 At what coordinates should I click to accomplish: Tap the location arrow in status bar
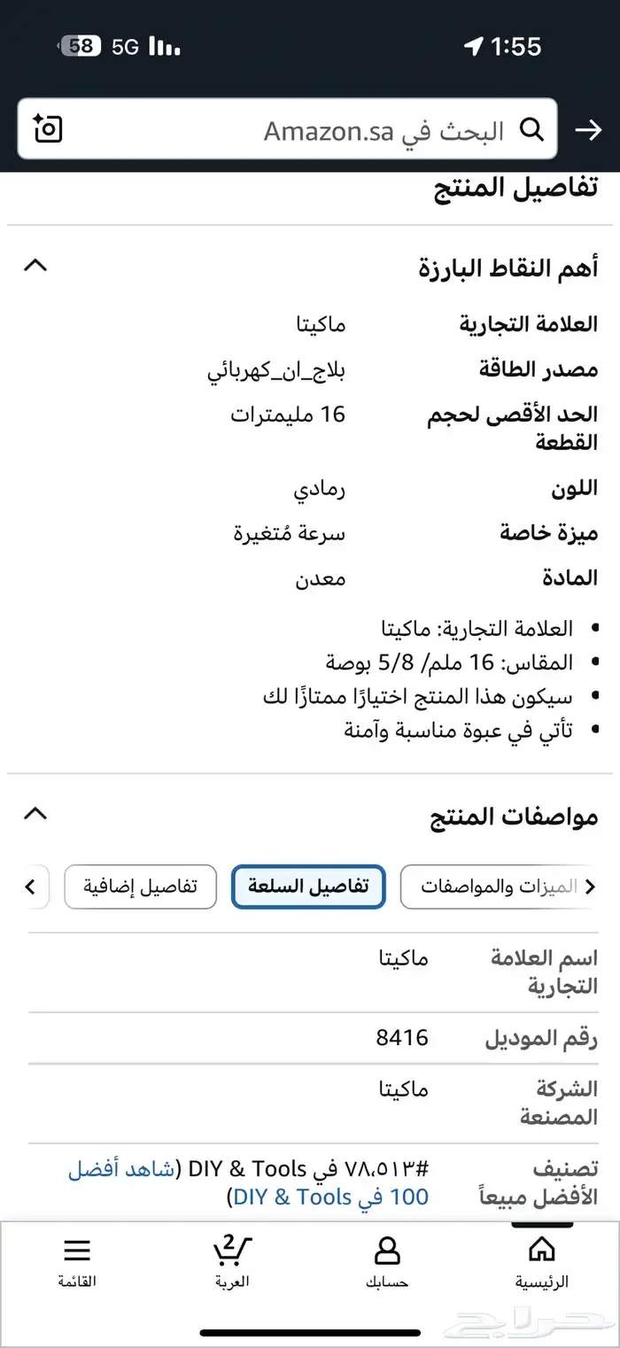[474, 47]
